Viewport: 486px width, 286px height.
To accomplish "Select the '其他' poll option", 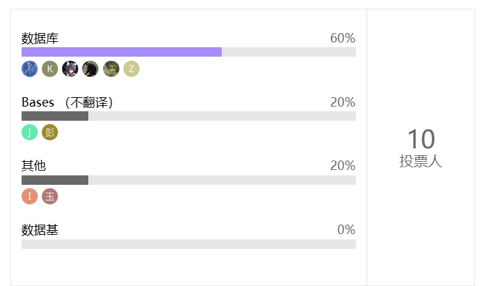I will point(34,166).
